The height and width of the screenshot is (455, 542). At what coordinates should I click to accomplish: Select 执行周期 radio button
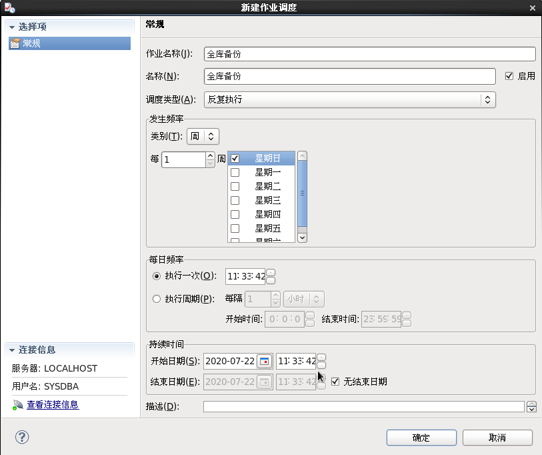(157, 299)
